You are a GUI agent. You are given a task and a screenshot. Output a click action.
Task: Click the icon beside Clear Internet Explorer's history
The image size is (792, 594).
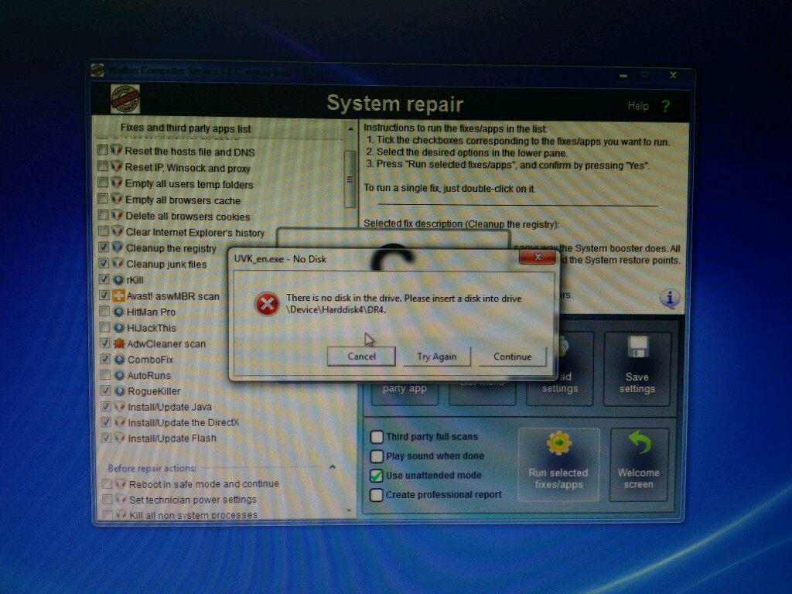(x=118, y=231)
